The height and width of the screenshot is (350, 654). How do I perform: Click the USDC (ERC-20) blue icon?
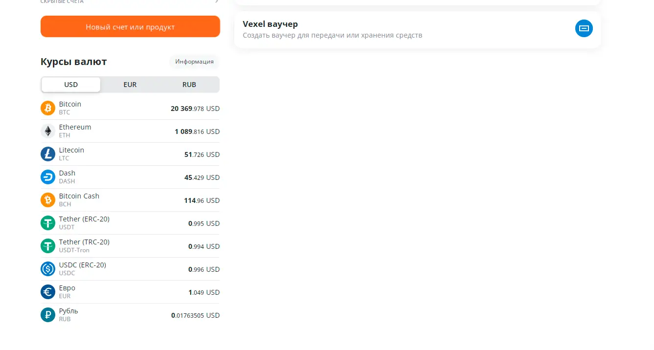[48, 269]
